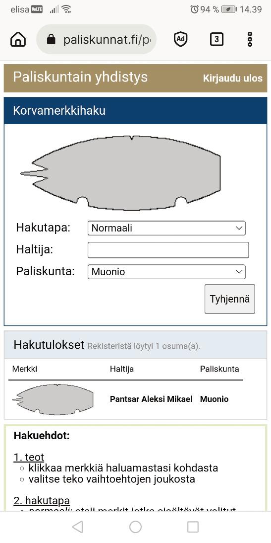Screen dimensions: 271x543
Task: Expand the Hakutapa dropdown showing Normaali
Action: pos(166,228)
